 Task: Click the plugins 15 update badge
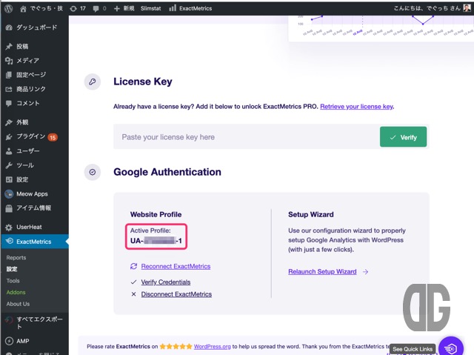53,137
